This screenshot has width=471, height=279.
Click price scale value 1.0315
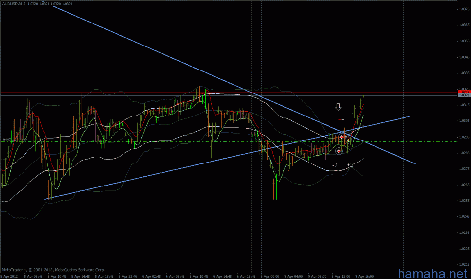(464, 105)
